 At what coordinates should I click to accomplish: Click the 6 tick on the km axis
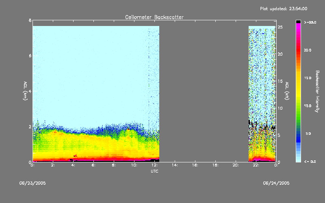coord(30,56)
